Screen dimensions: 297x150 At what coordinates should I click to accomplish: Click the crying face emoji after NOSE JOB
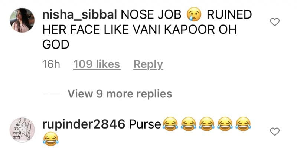click(194, 14)
